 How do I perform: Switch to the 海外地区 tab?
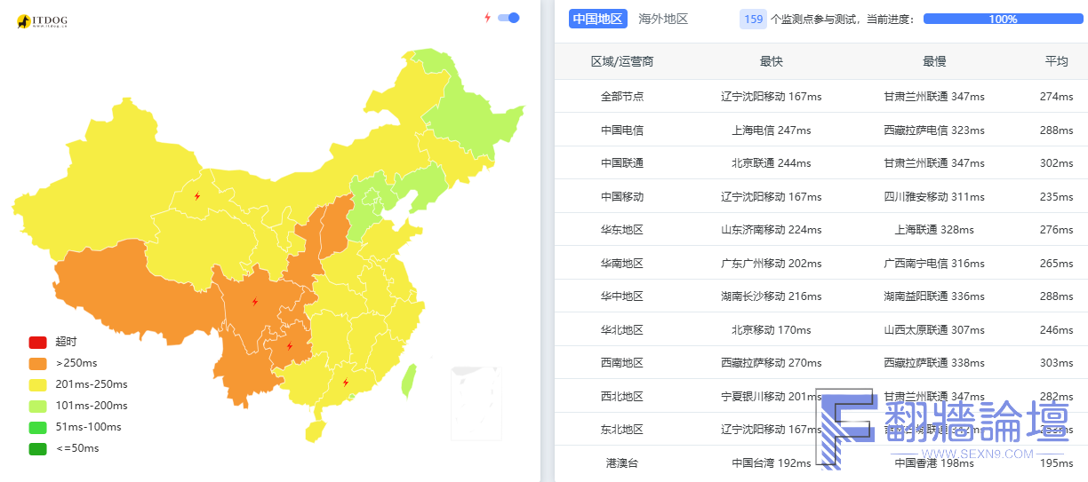[663, 19]
